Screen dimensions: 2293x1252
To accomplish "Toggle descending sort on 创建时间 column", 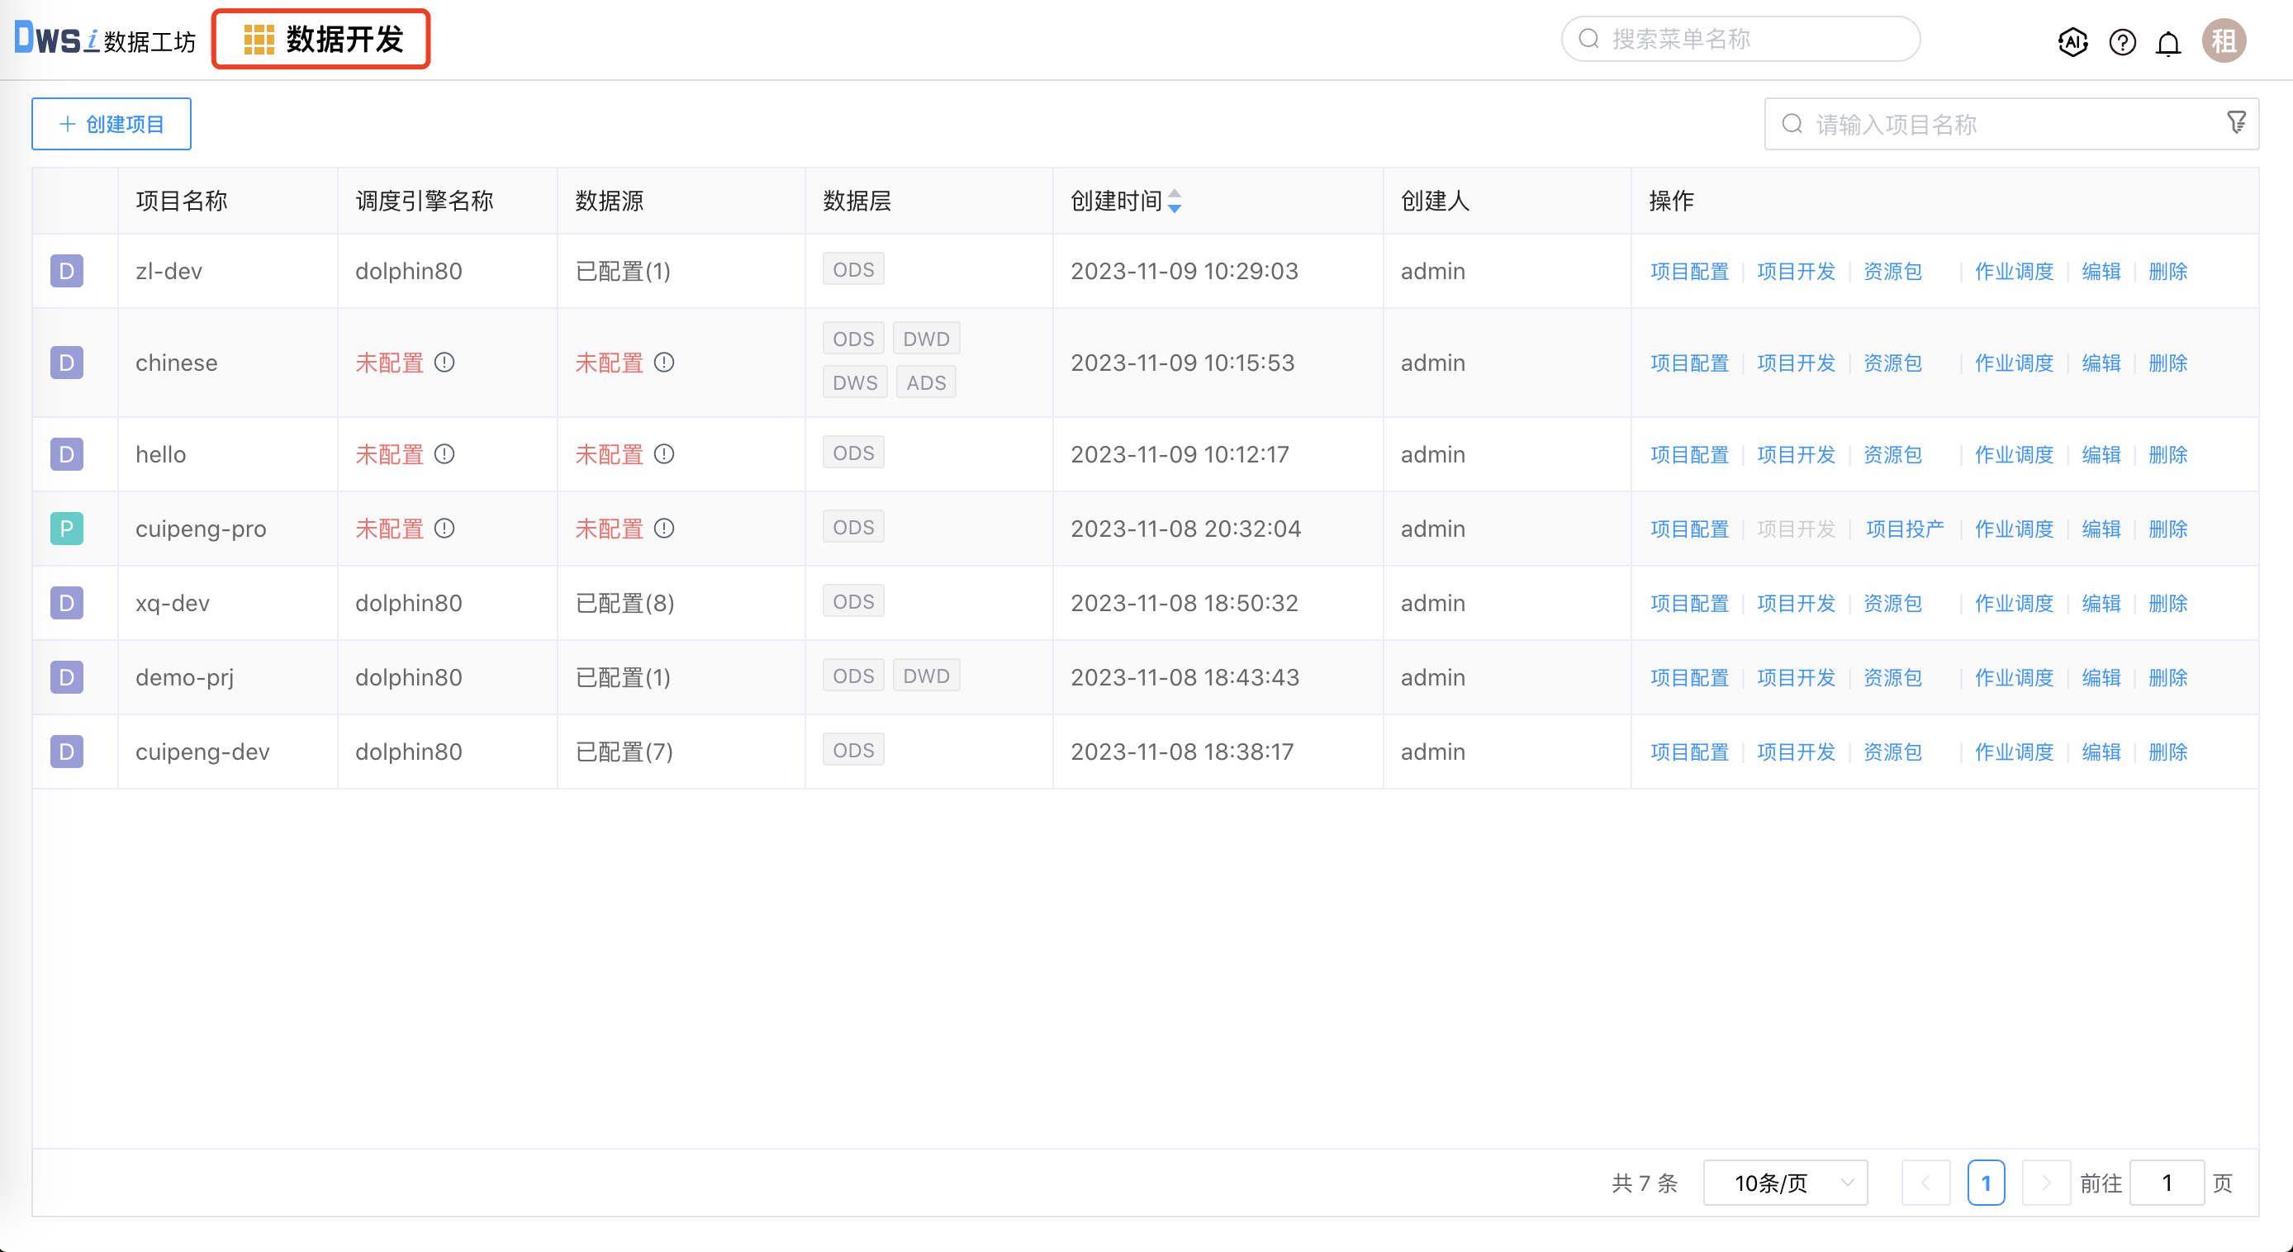I will coord(1176,207).
